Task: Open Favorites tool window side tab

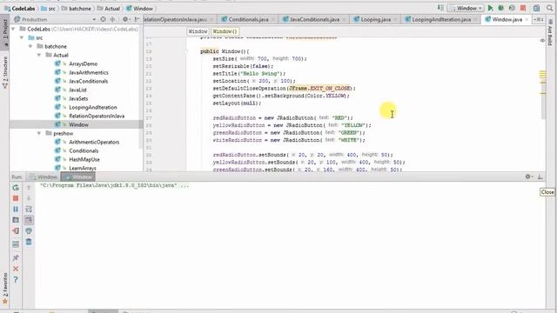Action: 5,288
